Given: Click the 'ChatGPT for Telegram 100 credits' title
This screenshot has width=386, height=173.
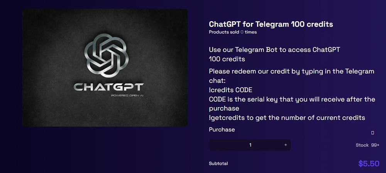Looking at the screenshot, I should pos(271,24).
